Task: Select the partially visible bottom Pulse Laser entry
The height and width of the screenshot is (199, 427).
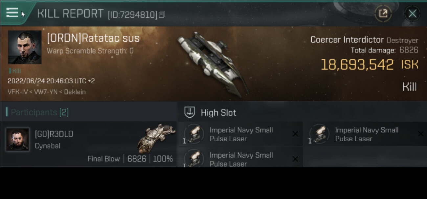Action: tap(240, 157)
